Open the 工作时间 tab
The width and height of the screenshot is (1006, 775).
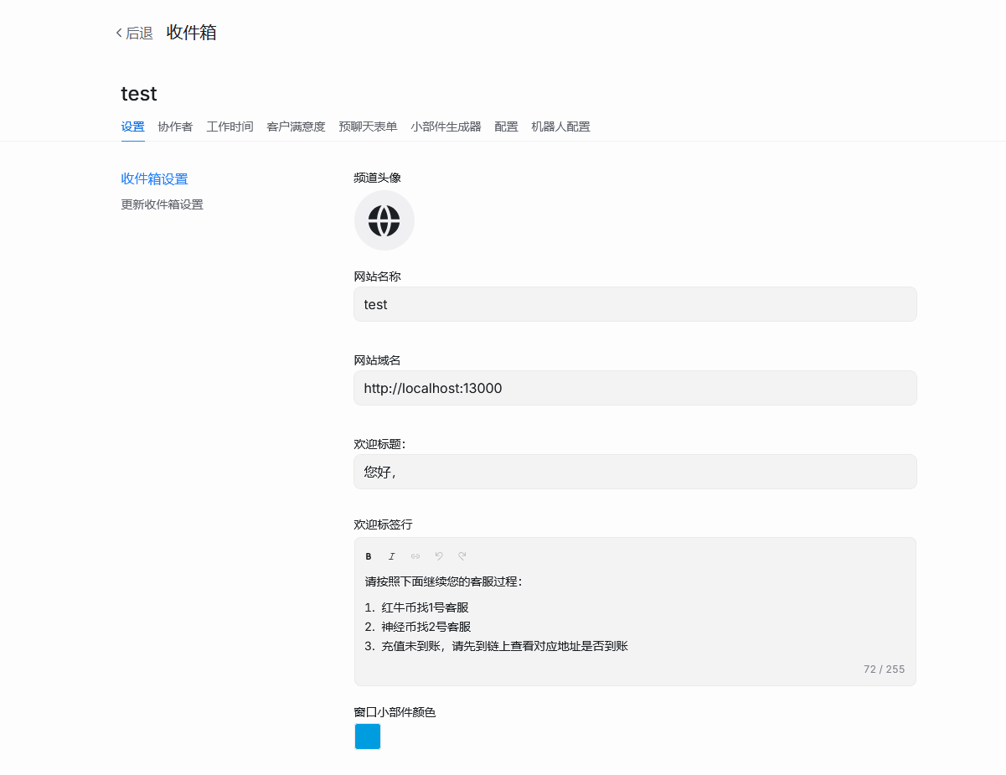click(230, 127)
